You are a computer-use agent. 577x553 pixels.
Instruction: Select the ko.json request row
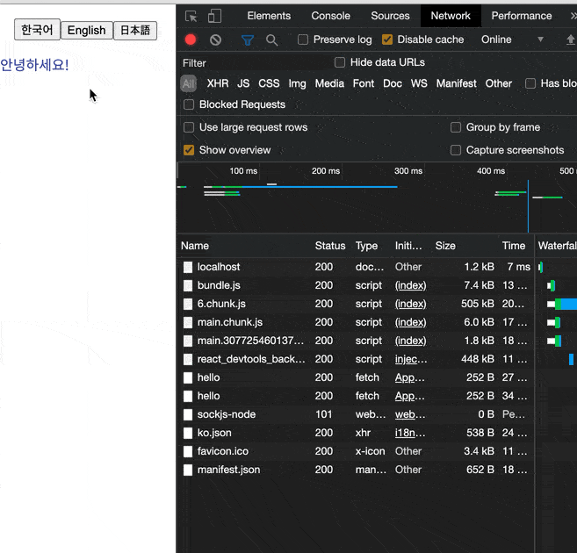pyautogui.click(x=355, y=433)
